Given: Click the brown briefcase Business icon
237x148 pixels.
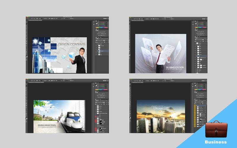Looking at the screenshot, I should pyautogui.click(x=216, y=129).
